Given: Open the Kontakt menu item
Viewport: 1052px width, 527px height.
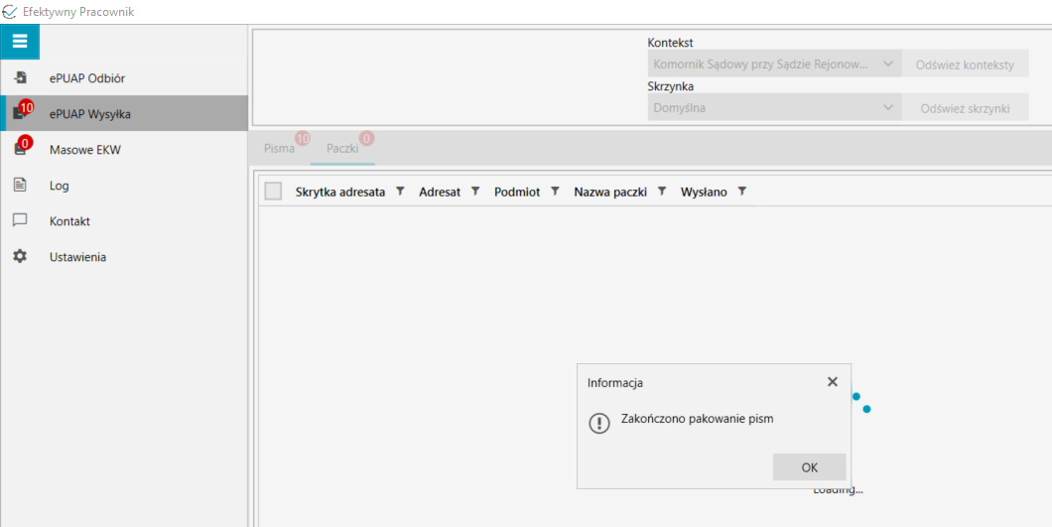Looking at the screenshot, I should pos(124,221).
